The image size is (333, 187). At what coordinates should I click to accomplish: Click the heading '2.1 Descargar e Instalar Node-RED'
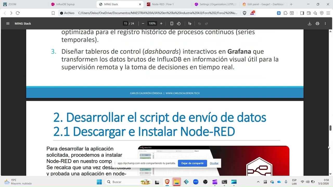(144, 131)
